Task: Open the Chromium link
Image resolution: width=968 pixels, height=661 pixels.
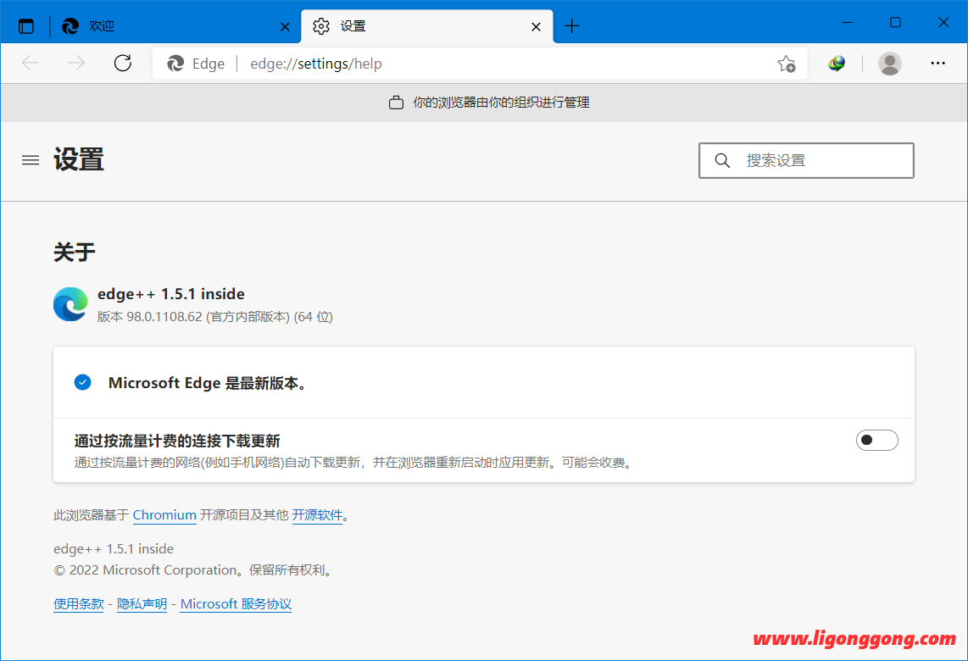Action: 164,514
